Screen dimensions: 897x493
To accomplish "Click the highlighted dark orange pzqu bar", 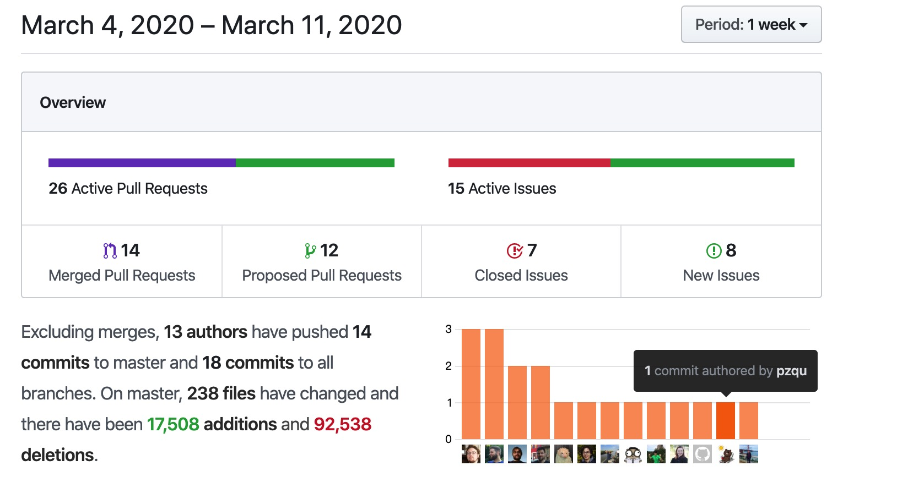I will pyautogui.click(x=726, y=420).
